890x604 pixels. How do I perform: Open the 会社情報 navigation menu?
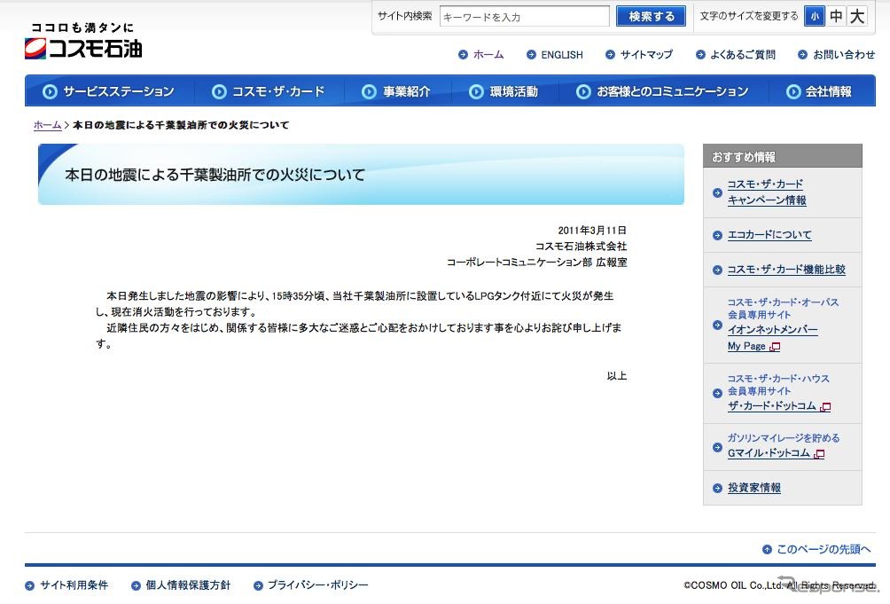(818, 91)
